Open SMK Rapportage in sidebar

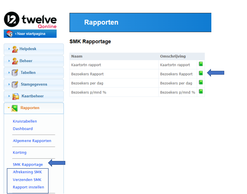click(x=28, y=164)
